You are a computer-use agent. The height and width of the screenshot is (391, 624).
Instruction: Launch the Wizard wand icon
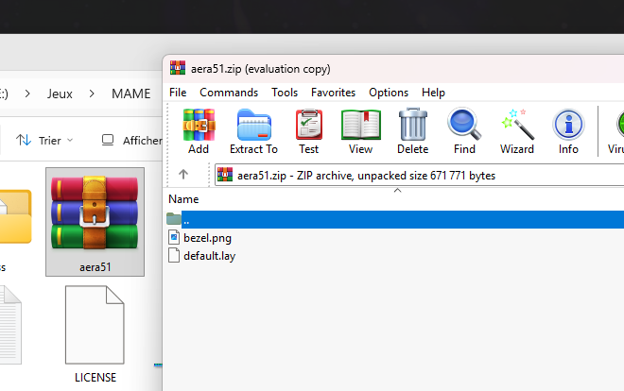517,130
